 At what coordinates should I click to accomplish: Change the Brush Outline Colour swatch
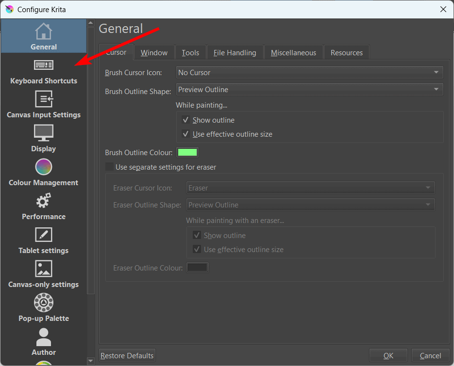tap(187, 152)
